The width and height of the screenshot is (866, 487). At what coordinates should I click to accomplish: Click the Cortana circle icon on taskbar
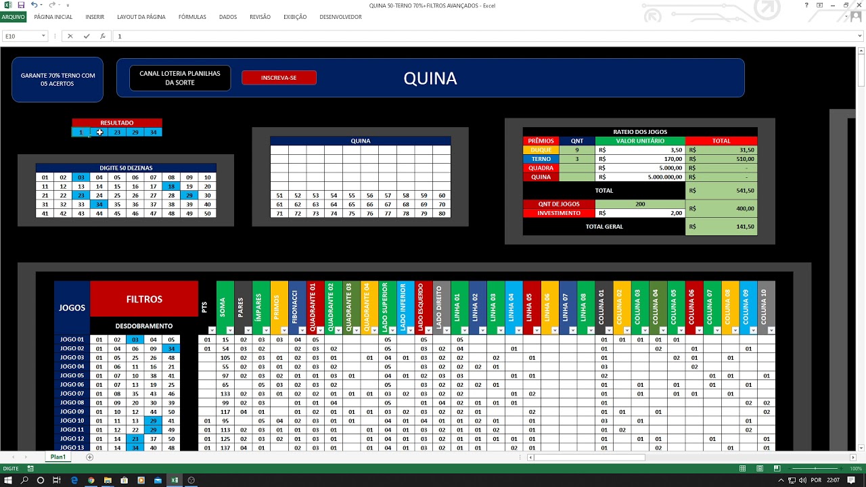(x=41, y=480)
